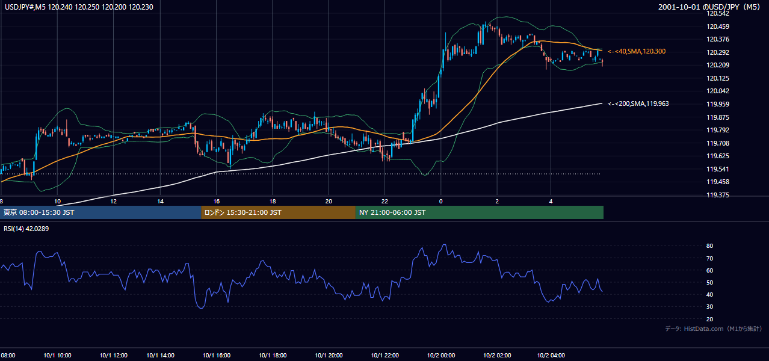Click price level 119.708 on the axis
Screen dimensions: 769x361
(717, 143)
